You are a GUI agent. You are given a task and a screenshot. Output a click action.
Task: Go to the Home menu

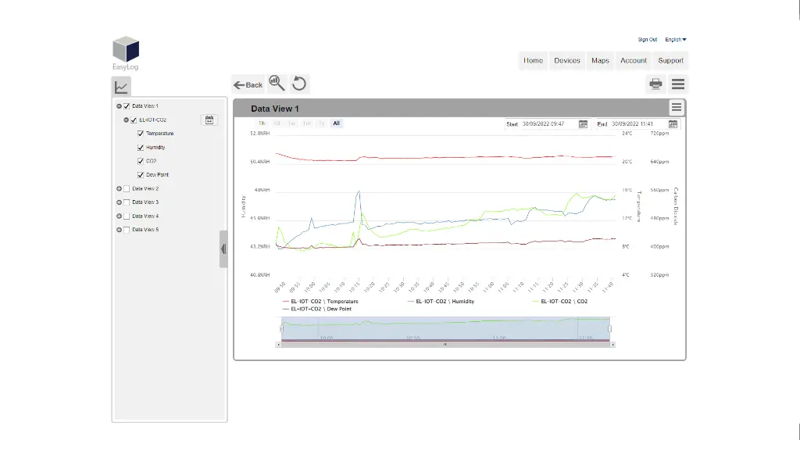[533, 60]
